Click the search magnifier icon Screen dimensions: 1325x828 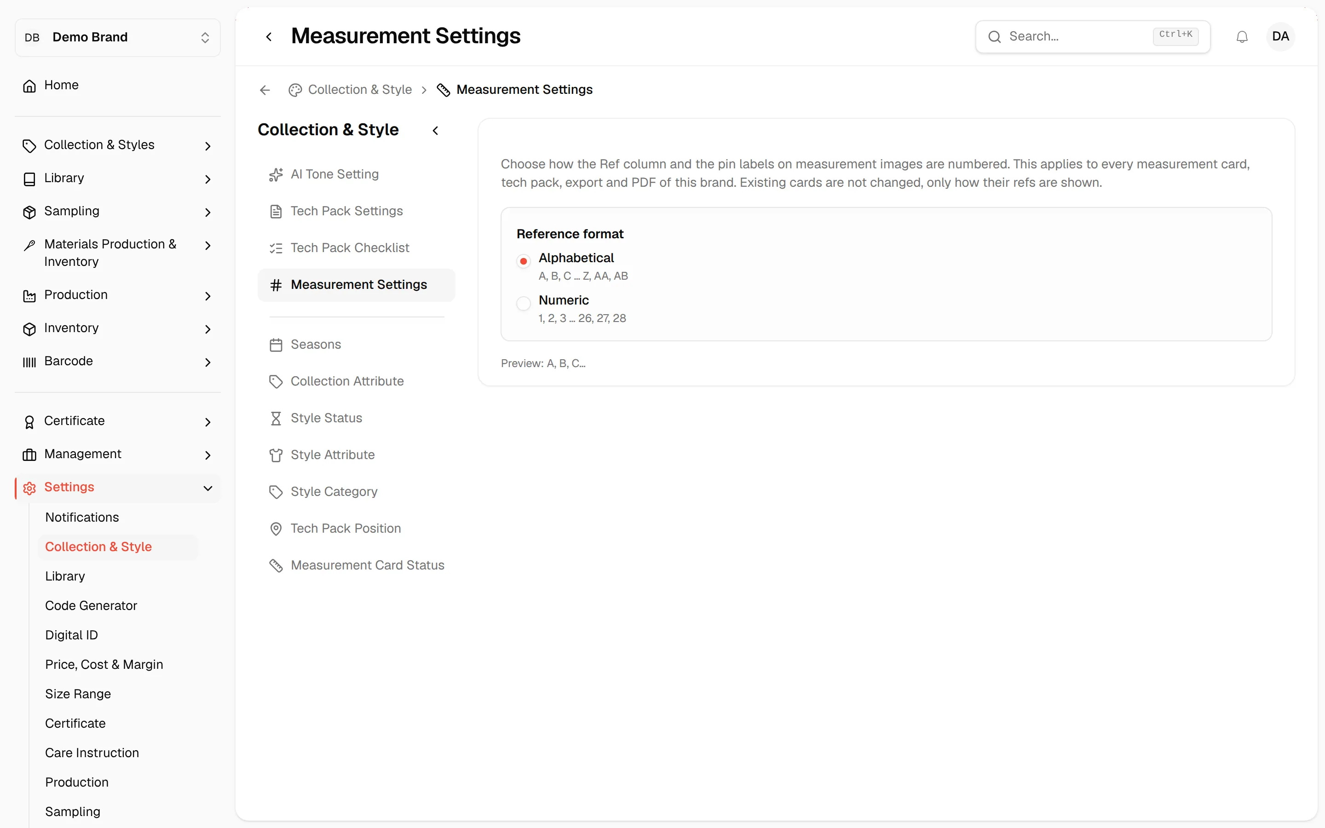click(x=994, y=37)
